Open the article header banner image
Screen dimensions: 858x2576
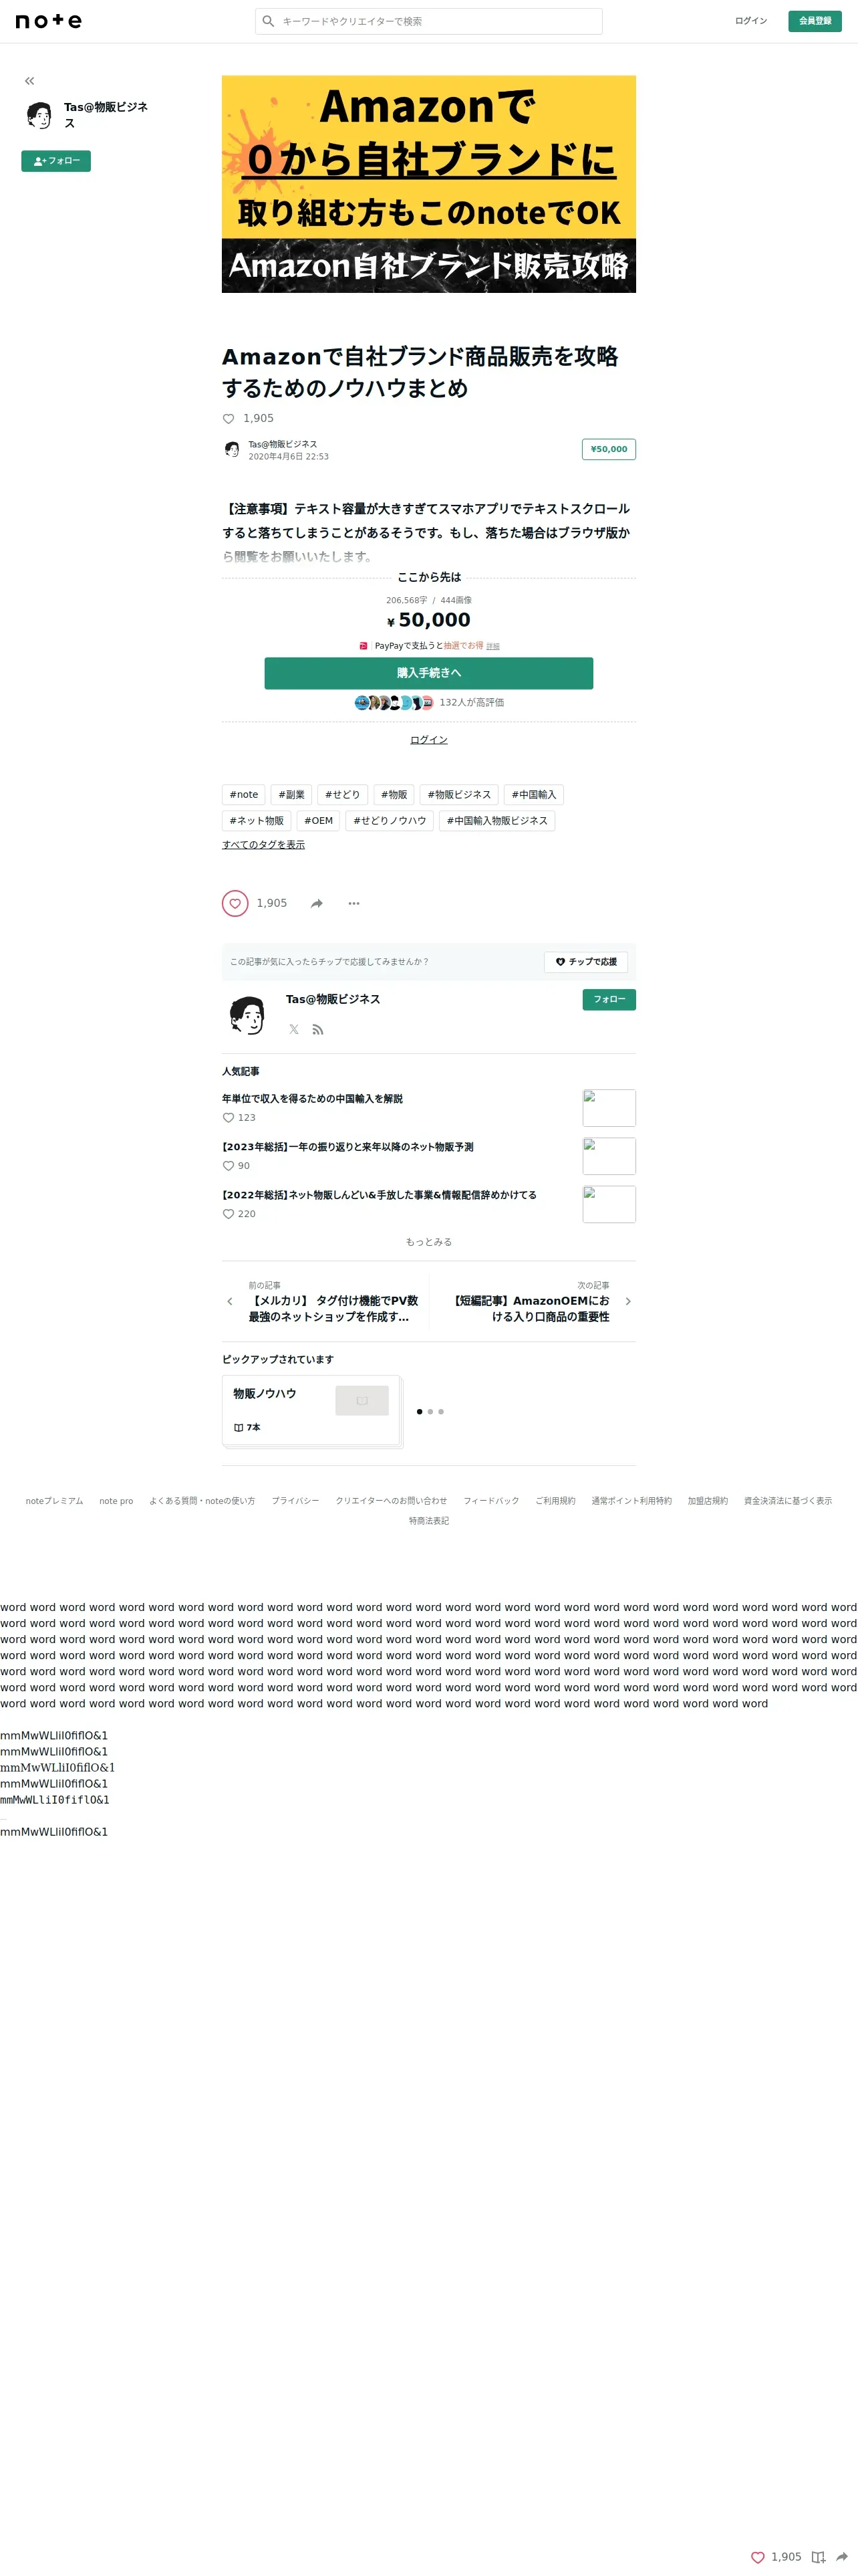pos(428,184)
